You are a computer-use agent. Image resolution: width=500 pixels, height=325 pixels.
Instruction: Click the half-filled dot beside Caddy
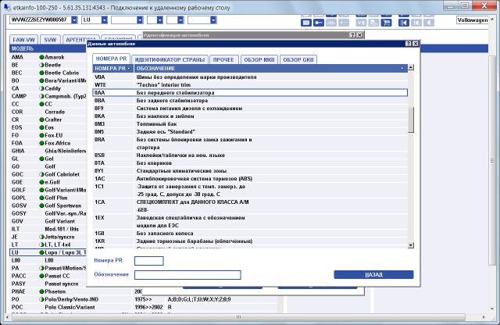pyautogui.click(x=41, y=88)
